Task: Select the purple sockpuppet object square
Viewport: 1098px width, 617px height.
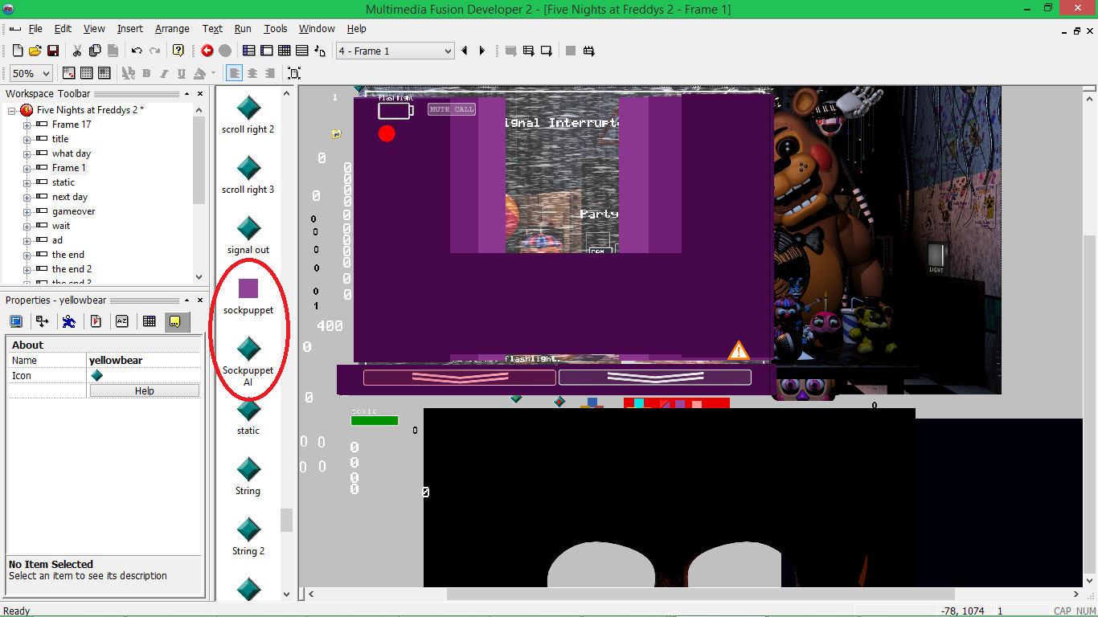Action: click(x=248, y=288)
